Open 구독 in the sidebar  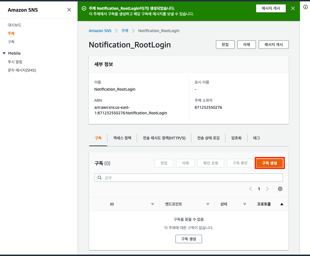click(x=11, y=42)
